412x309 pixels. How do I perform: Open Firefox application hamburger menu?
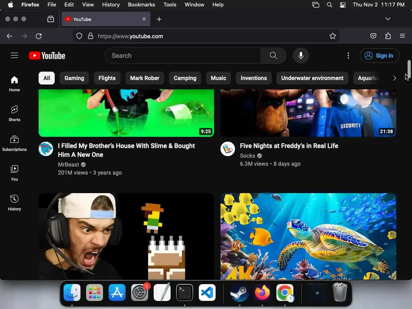402,36
